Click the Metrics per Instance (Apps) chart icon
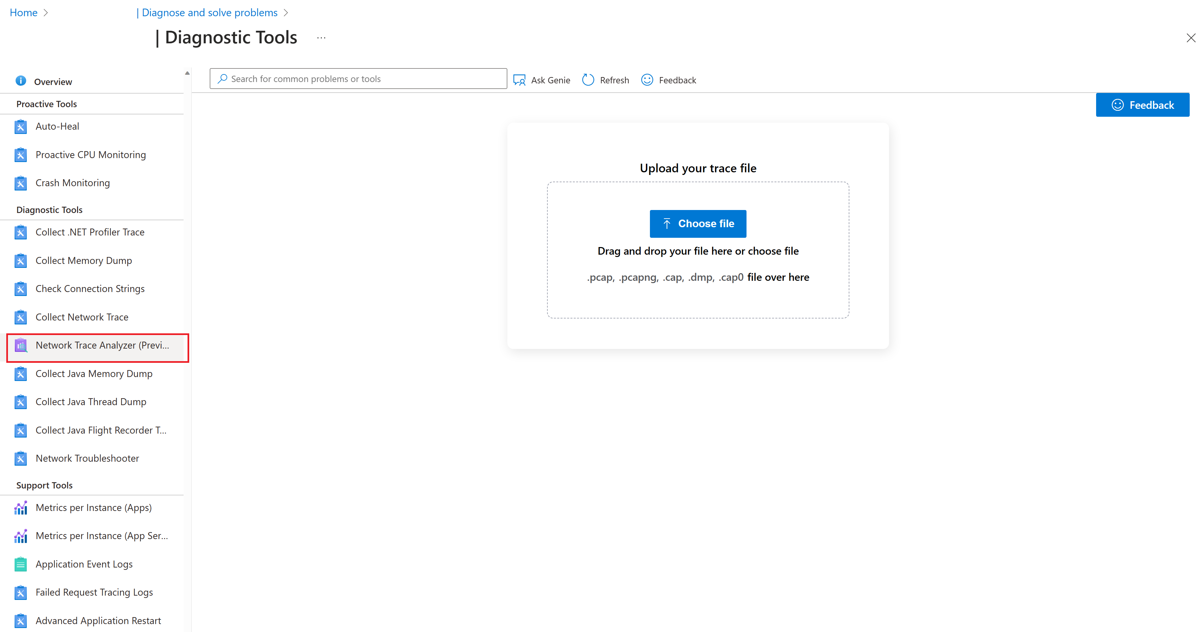1196x632 pixels. (x=21, y=508)
